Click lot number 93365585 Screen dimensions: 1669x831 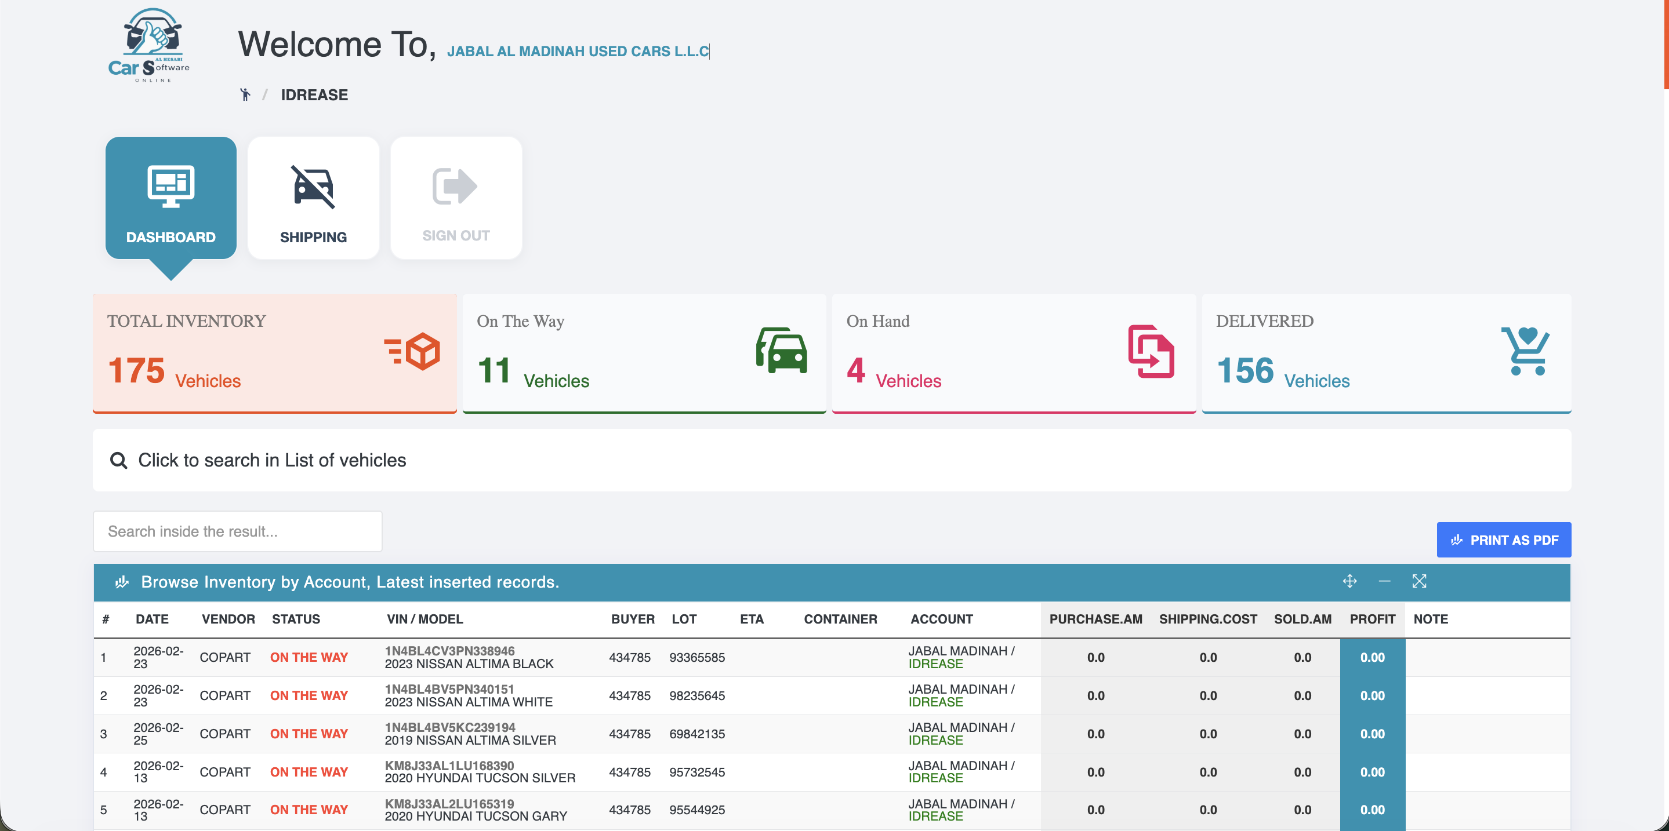click(x=697, y=658)
